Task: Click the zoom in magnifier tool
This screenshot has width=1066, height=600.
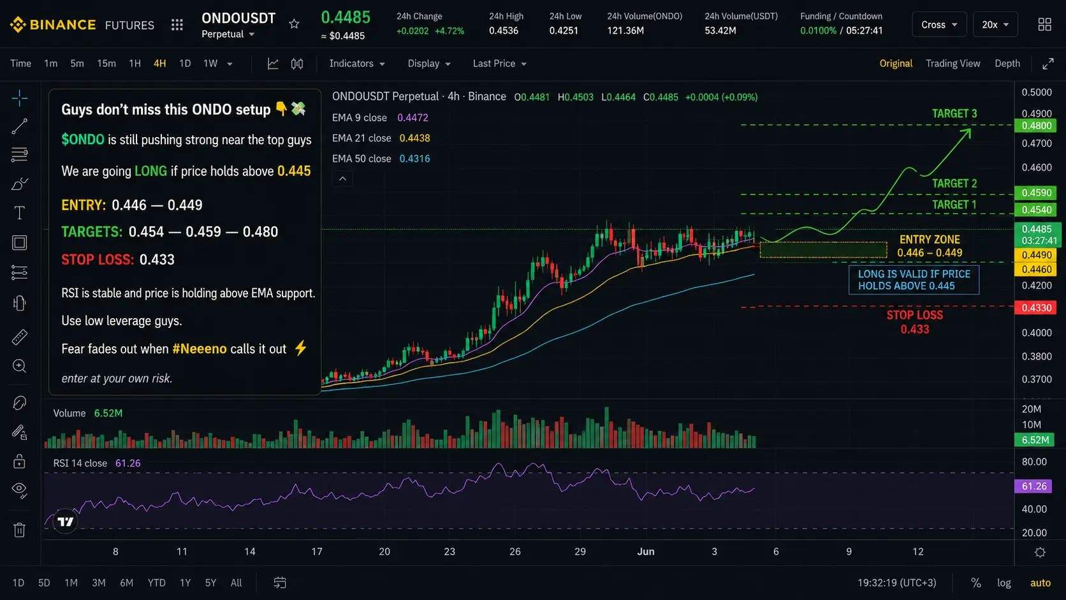Action: tap(20, 366)
